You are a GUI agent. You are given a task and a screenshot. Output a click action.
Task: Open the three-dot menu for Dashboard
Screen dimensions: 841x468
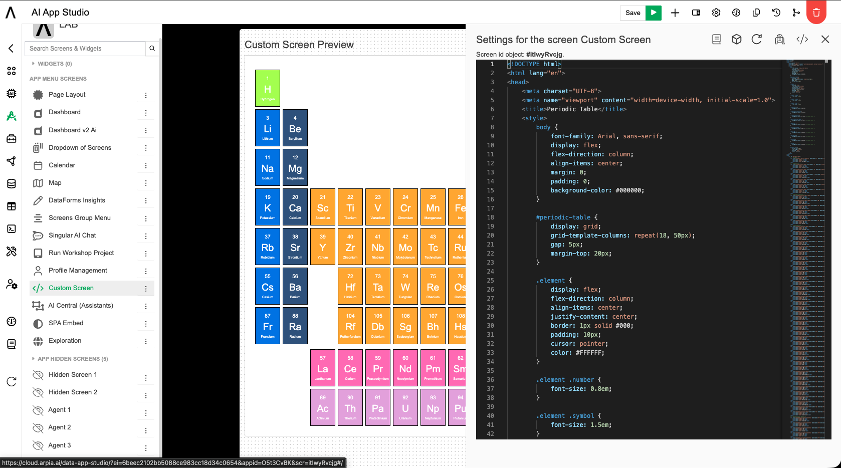click(146, 113)
